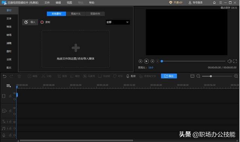This screenshot has width=240, height=142.
Task: Click the music track note icon
Action: click(4, 128)
